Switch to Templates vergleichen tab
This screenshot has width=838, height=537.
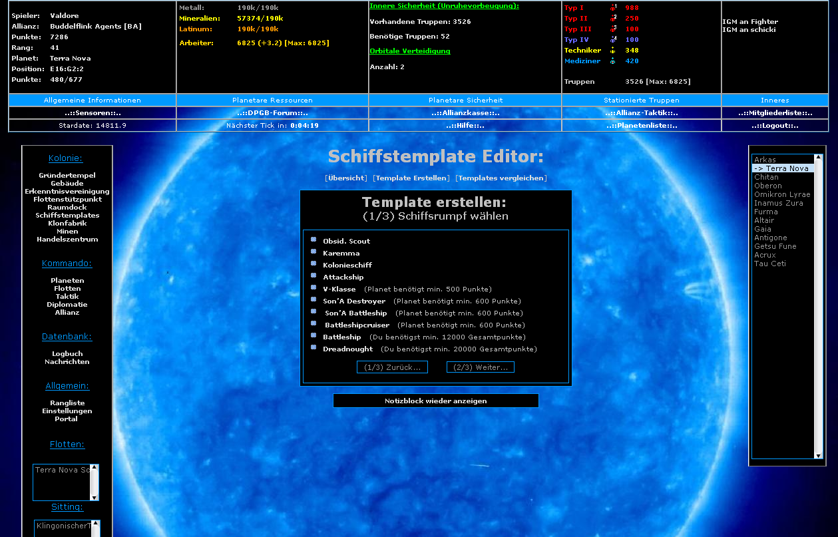(x=501, y=178)
